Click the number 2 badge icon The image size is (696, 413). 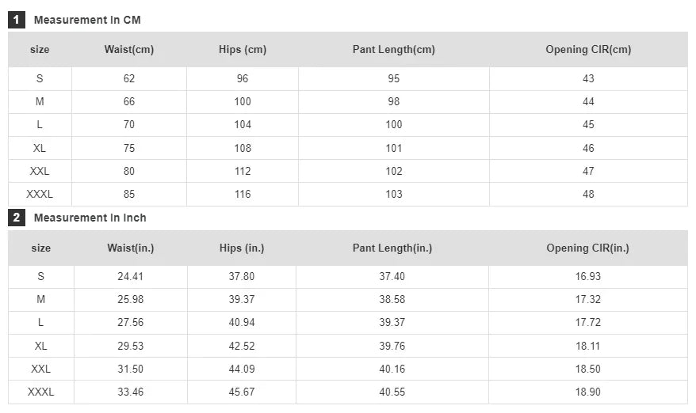(x=17, y=218)
